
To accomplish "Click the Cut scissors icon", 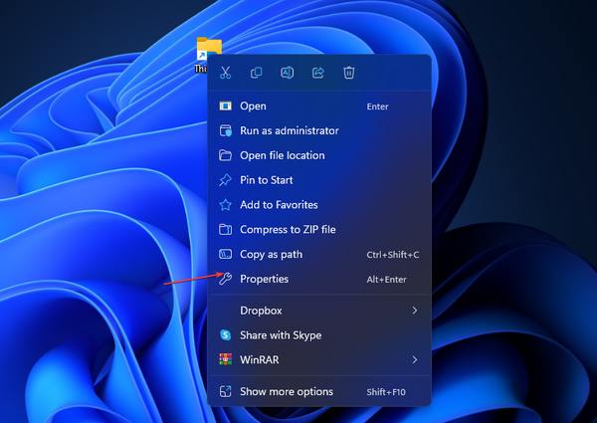I will [x=226, y=73].
